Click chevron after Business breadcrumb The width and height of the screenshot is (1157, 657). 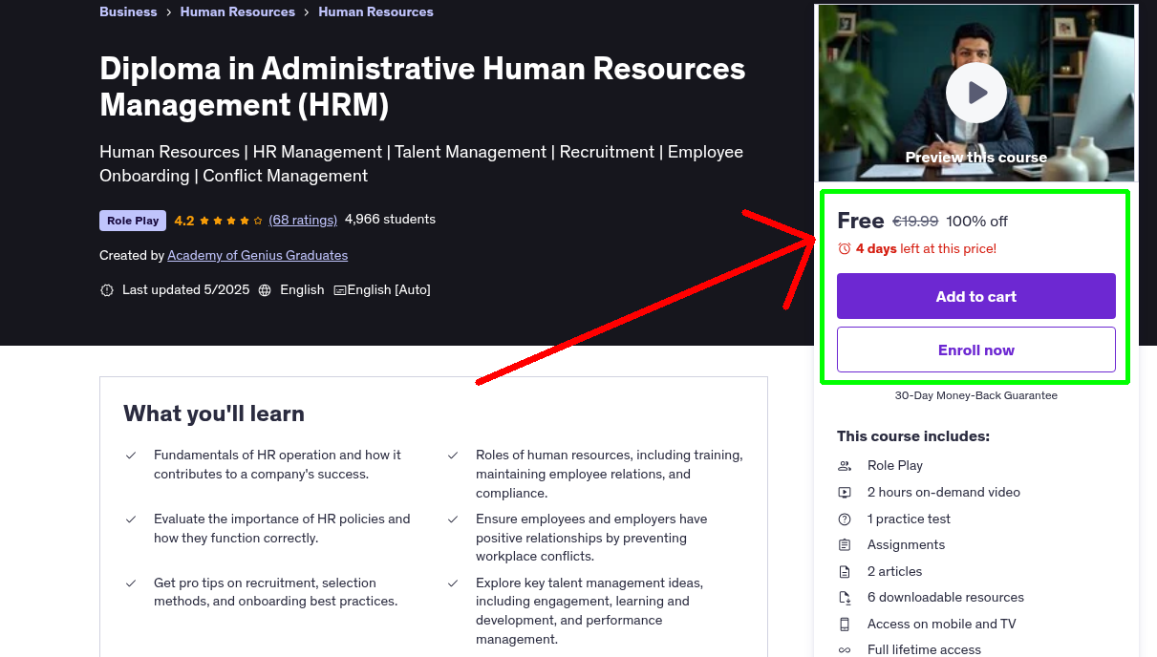tap(168, 12)
